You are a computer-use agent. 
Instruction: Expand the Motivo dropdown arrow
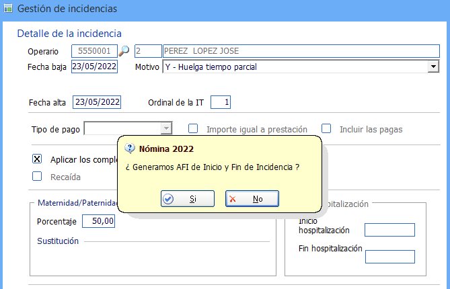(x=433, y=67)
